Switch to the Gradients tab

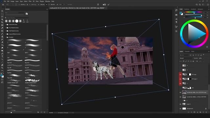click(193, 9)
